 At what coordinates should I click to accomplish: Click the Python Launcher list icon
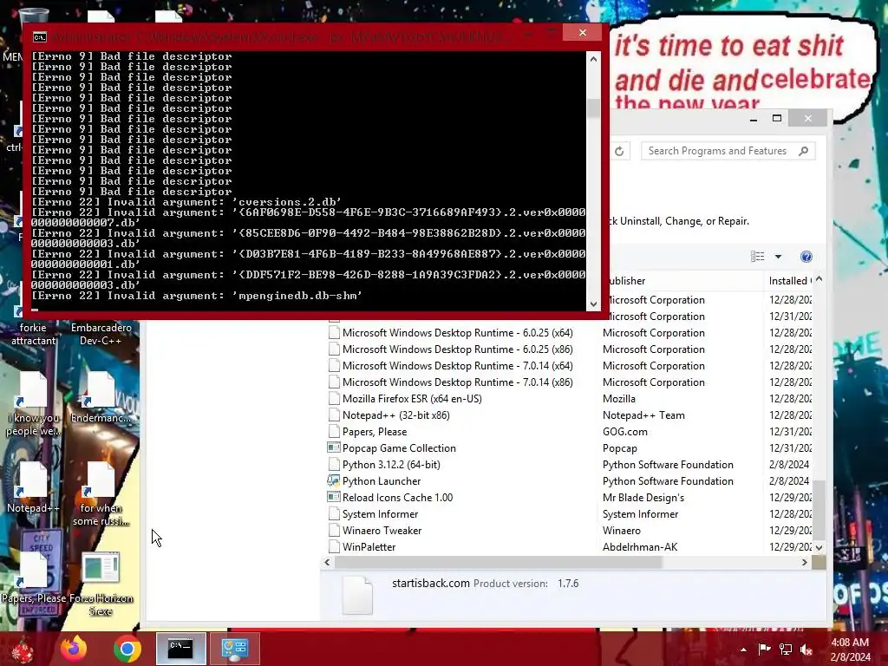pyautogui.click(x=334, y=480)
